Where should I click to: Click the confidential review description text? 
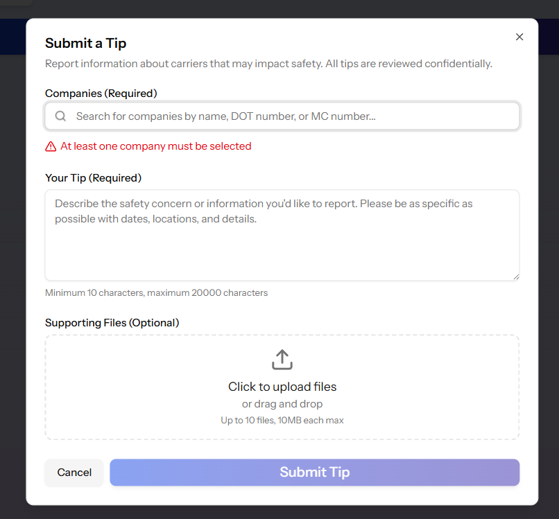click(268, 63)
